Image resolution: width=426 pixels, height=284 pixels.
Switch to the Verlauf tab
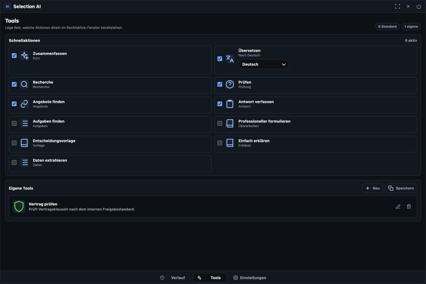(173, 278)
